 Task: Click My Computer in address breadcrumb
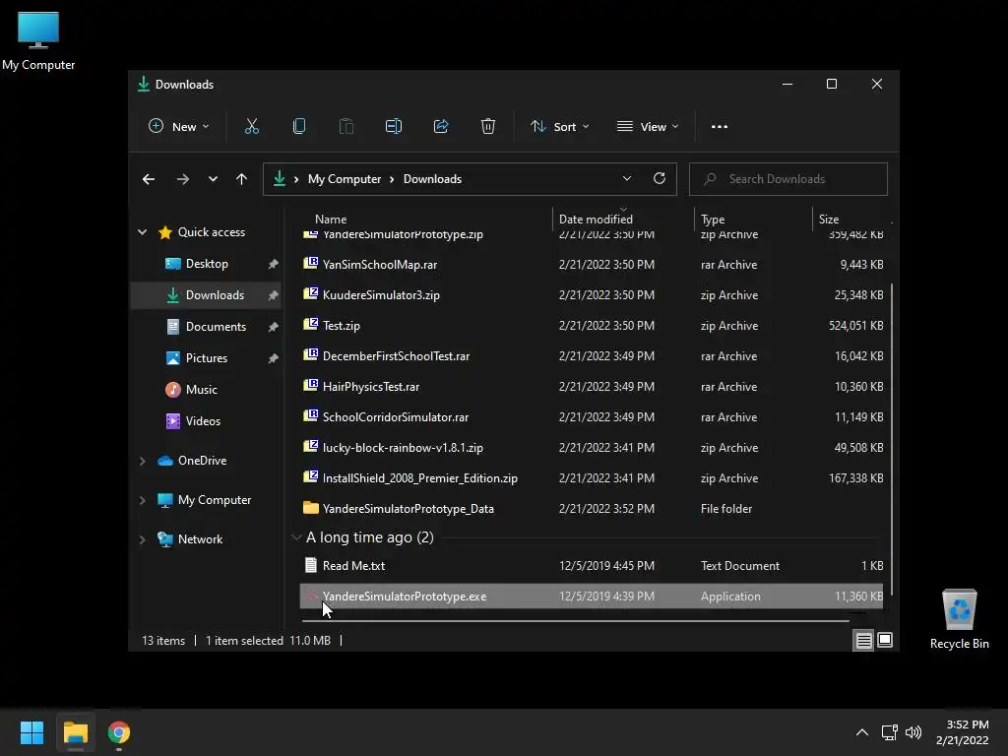click(344, 179)
